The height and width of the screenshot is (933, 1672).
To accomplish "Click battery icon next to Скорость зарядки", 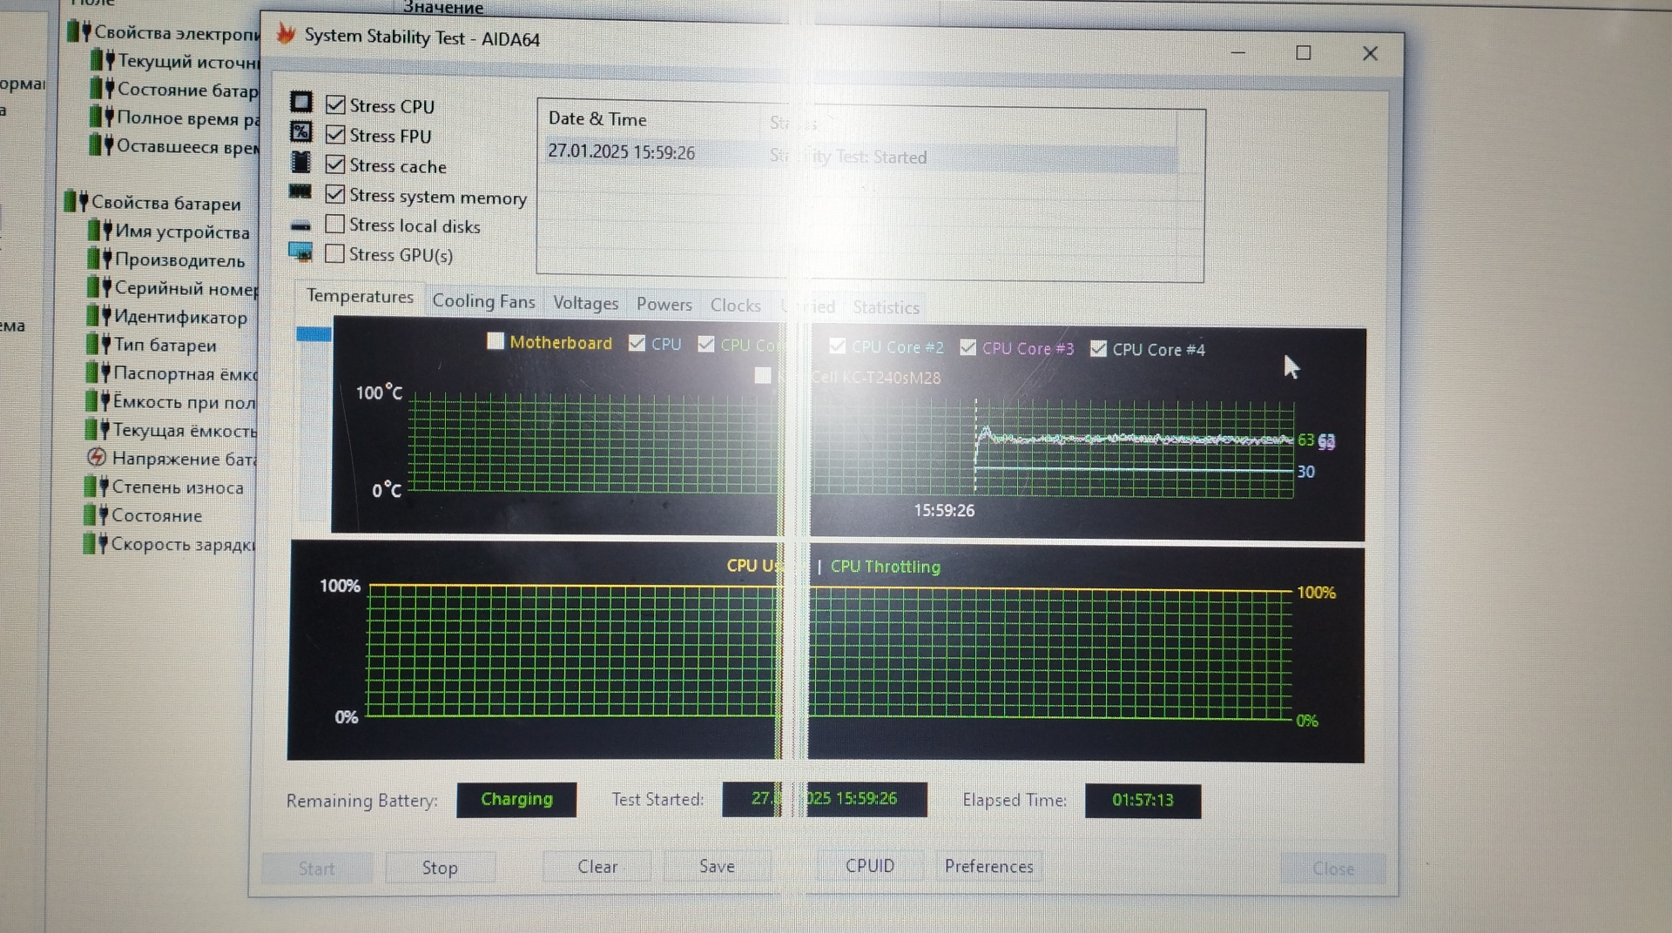I will pos(96,543).
